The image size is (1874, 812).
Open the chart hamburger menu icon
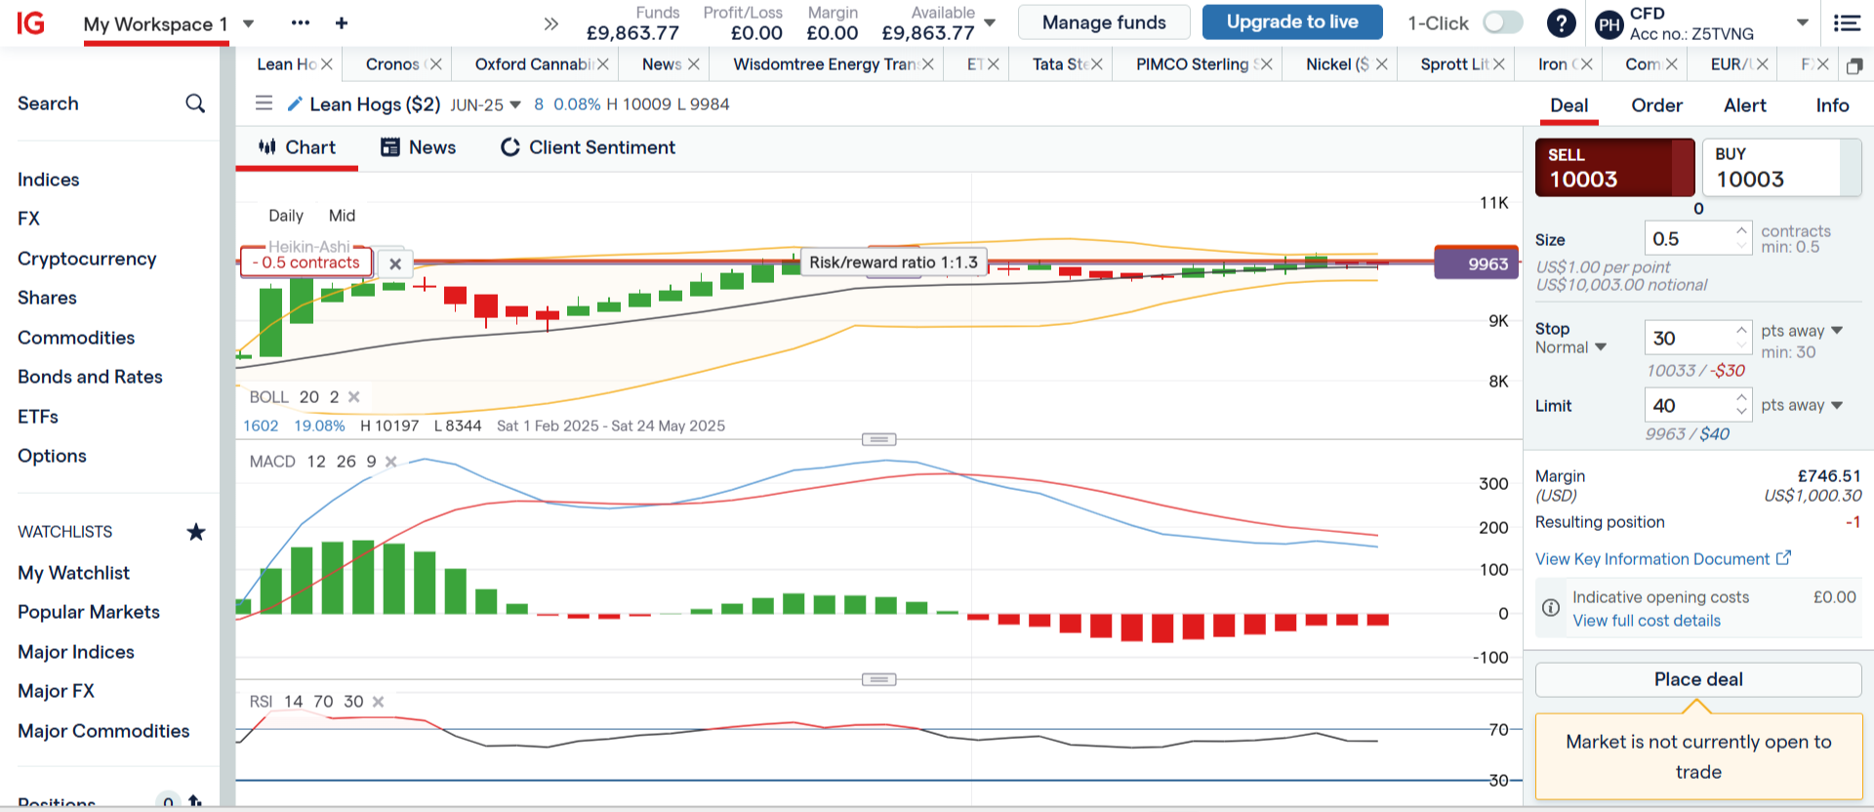click(x=264, y=102)
